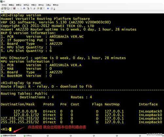164x137 pixels.
Task: Open the 帮助(H) Help menu
Action: 56,5
